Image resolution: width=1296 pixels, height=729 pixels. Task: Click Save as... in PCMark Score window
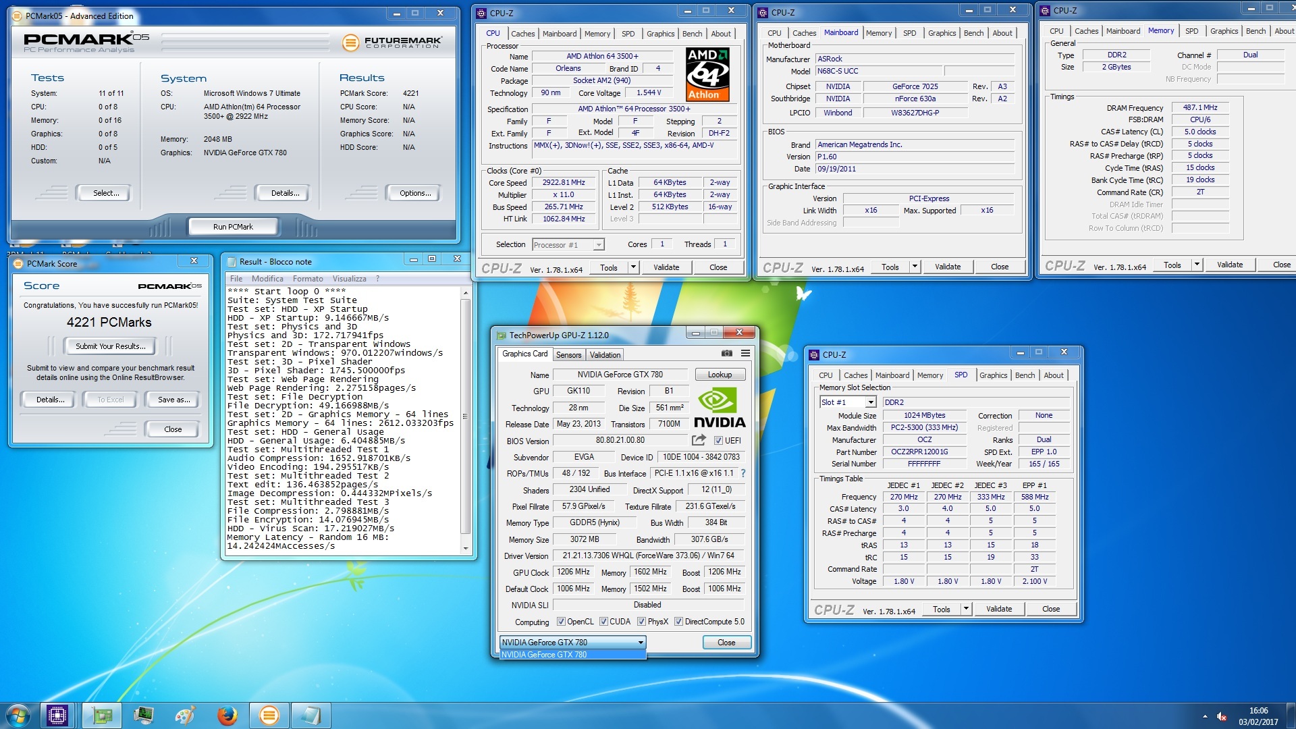click(173, 400)
